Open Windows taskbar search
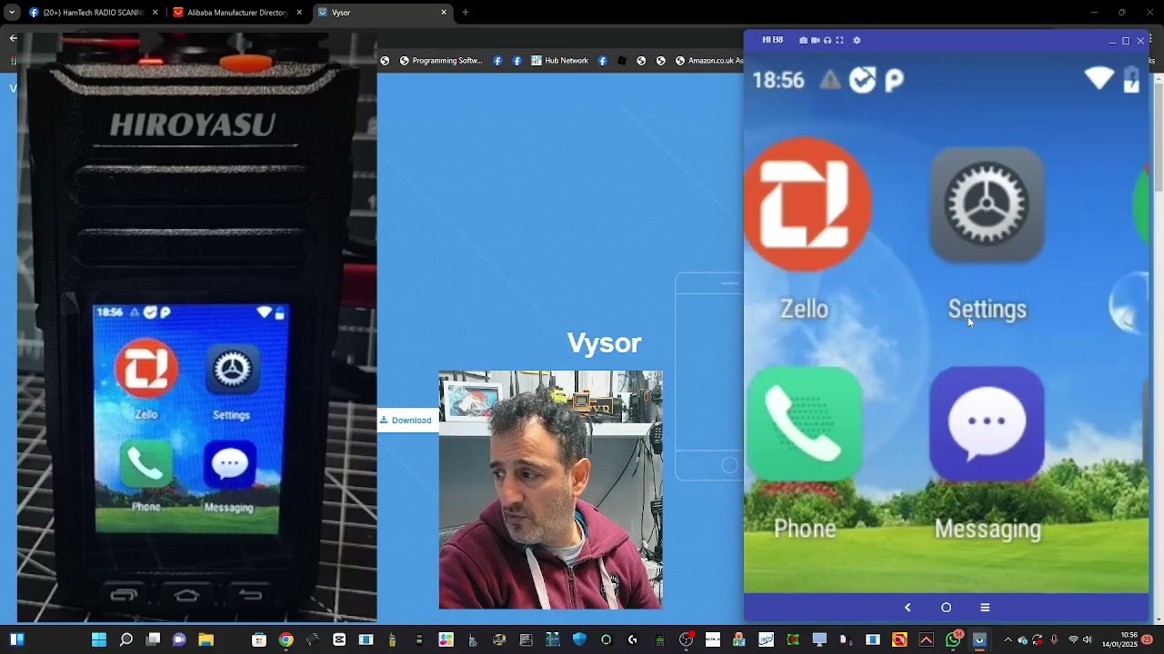This screenshot has width=1164, height=654. [126, 639]
